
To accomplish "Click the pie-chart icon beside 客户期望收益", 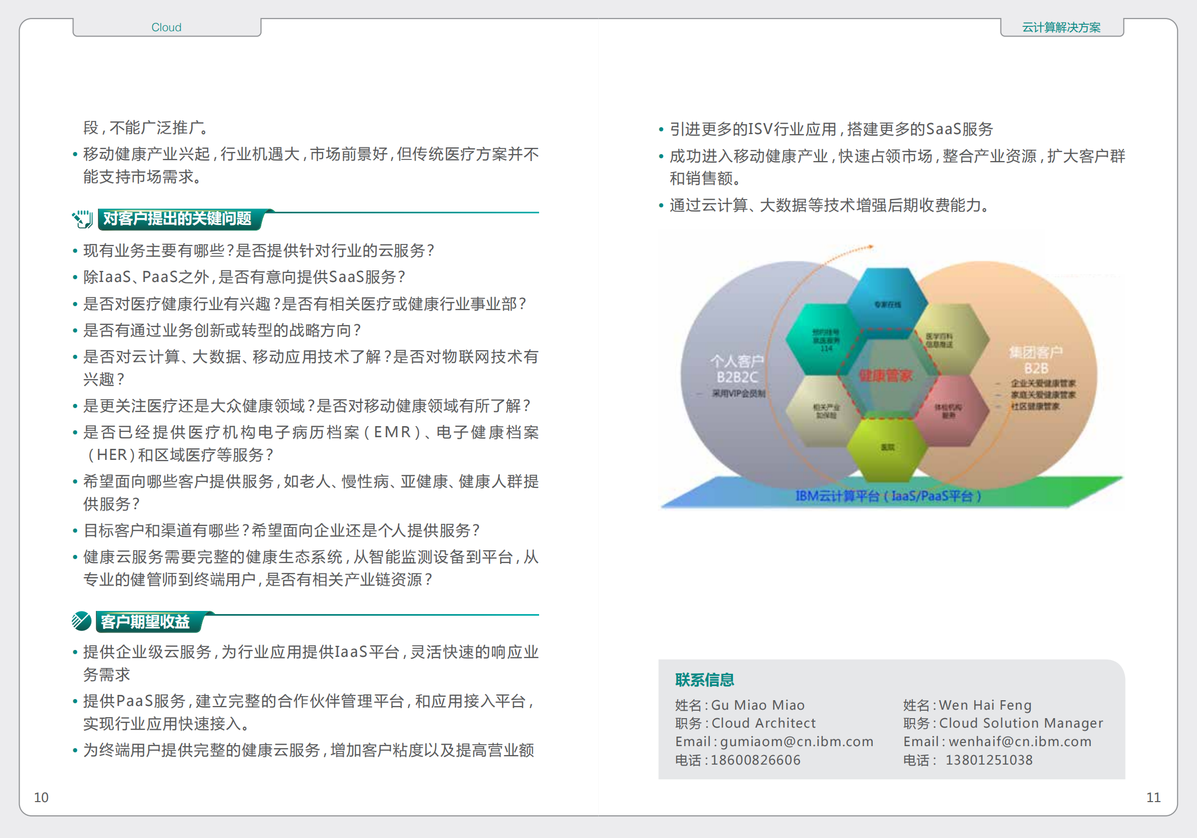I will tap(81, 620).
